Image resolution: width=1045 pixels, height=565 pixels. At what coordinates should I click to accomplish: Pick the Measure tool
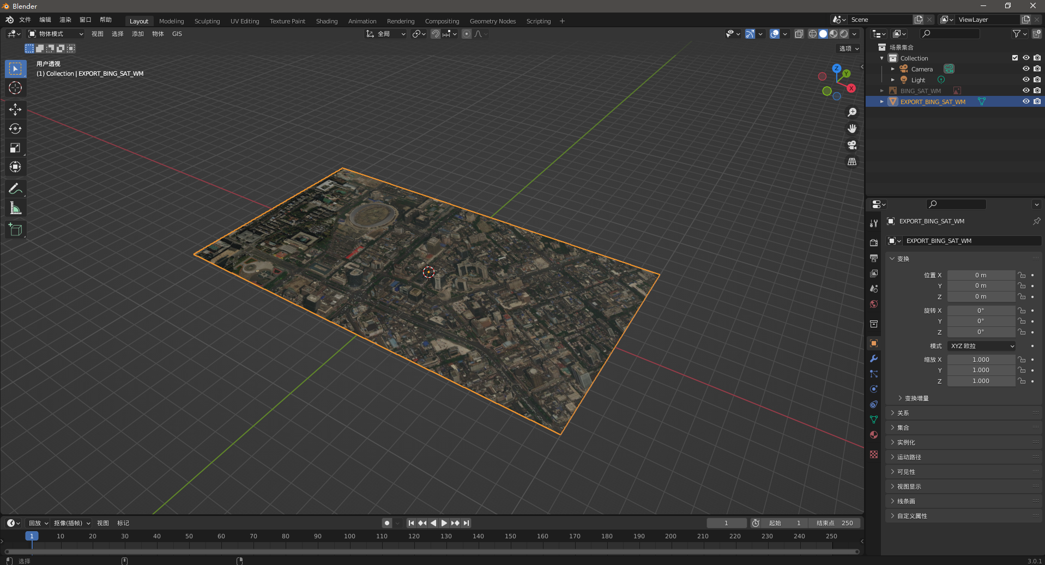15,208
